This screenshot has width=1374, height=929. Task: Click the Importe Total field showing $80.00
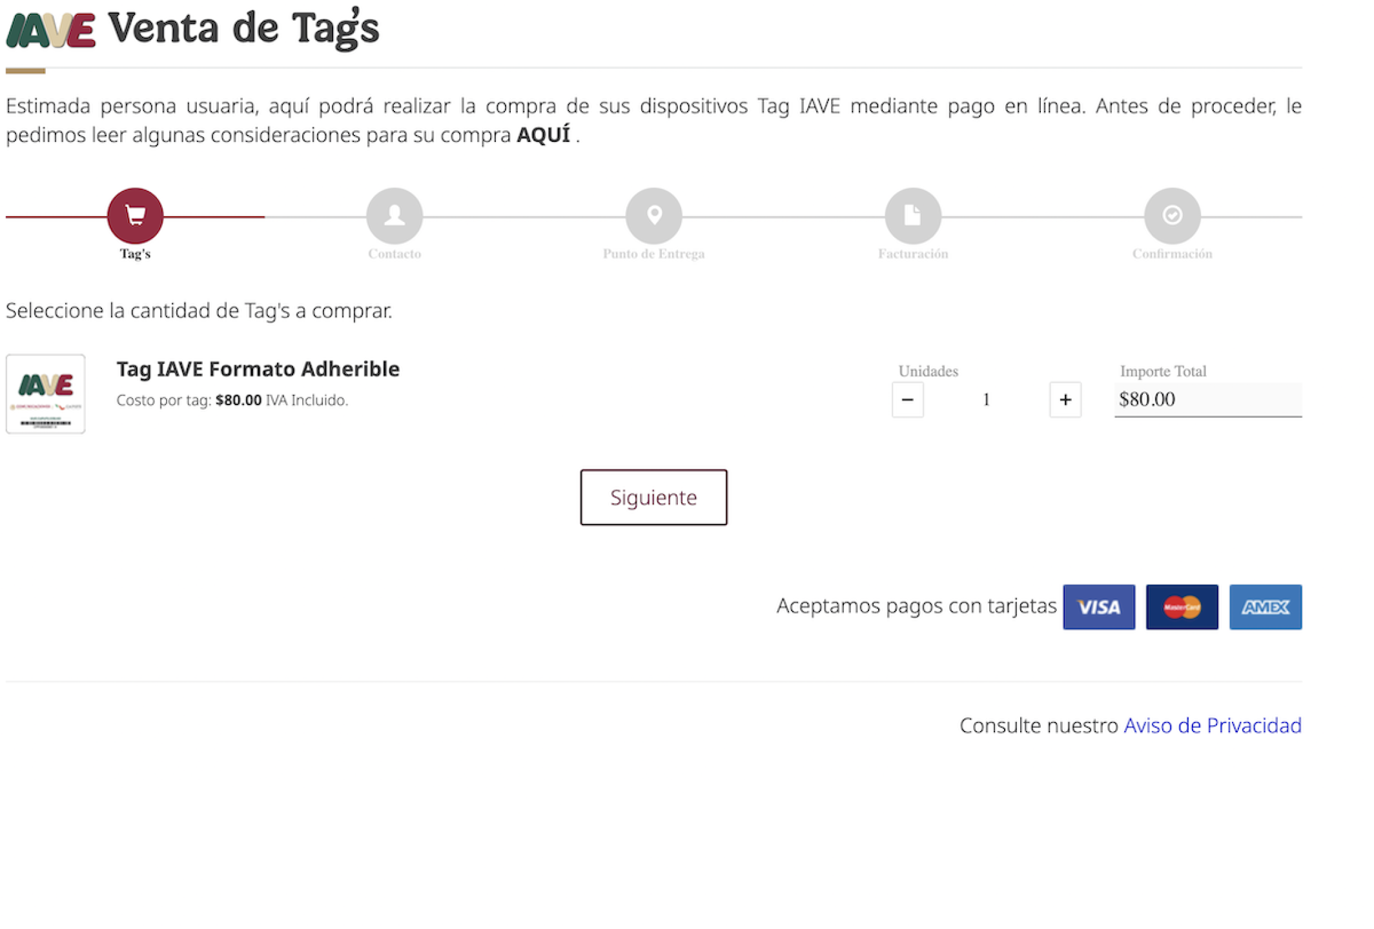pyautogui.click(x=1208, y=399)
